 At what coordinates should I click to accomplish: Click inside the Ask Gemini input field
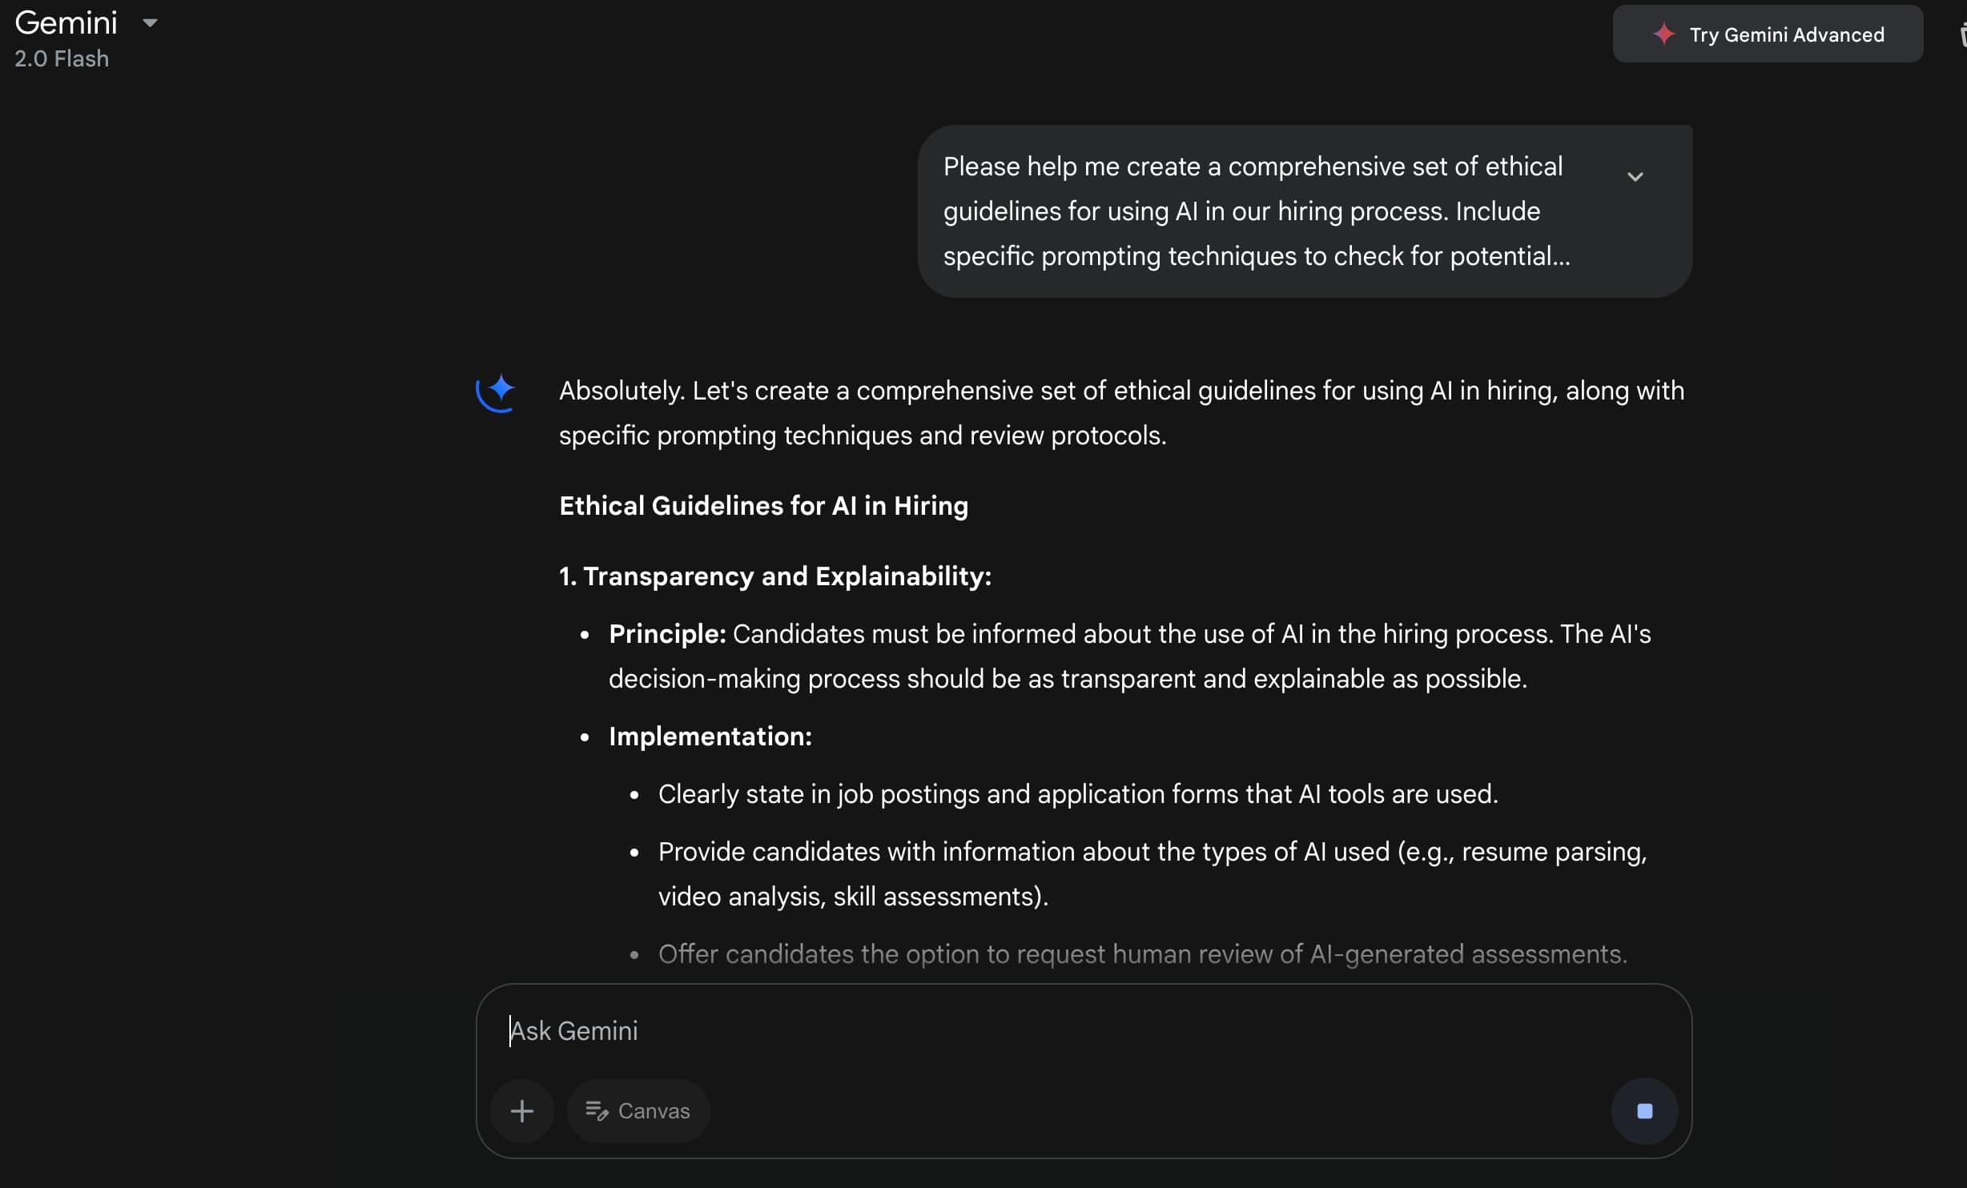[x=801, y=1030]
